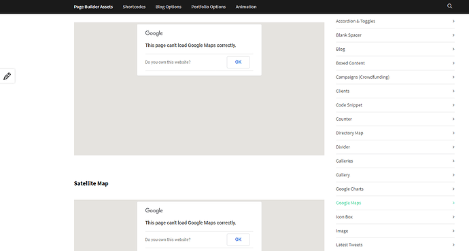Click chevron next to Blank Spacer
The height and width of the screenshot is (251, 469).
pyautogui.click(x=453, y=35)
